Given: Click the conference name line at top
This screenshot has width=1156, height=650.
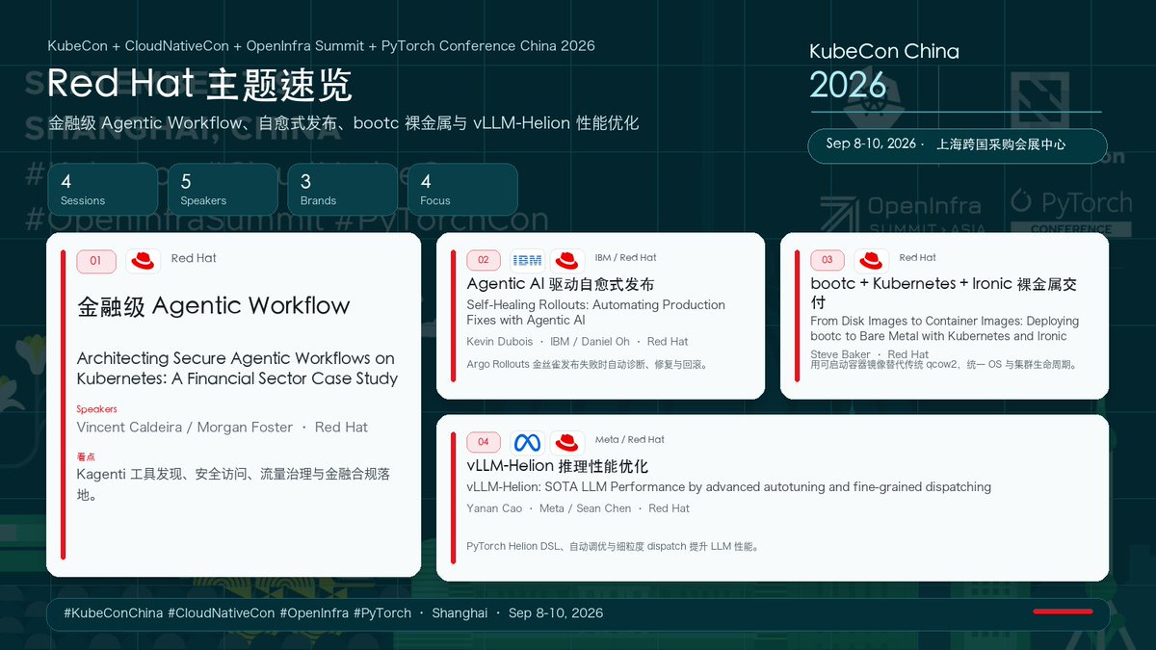Looking at the screenshot, I should pyautogui.click(x=321, y=46).
